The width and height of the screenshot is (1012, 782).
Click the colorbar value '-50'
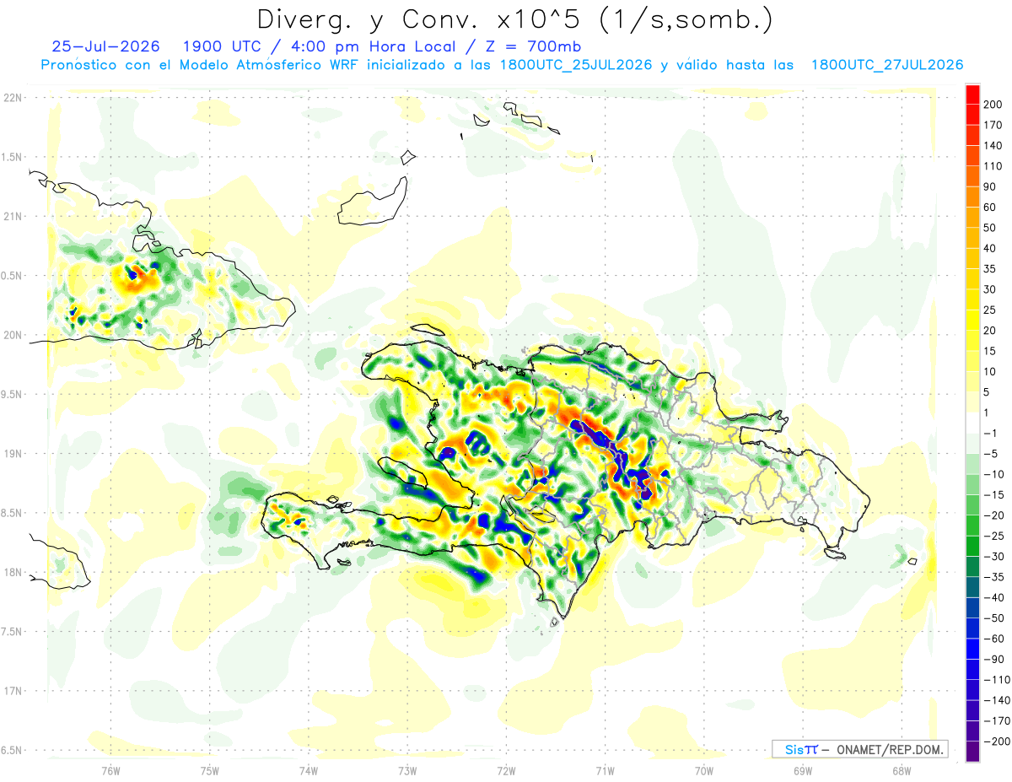coord(994,618)
